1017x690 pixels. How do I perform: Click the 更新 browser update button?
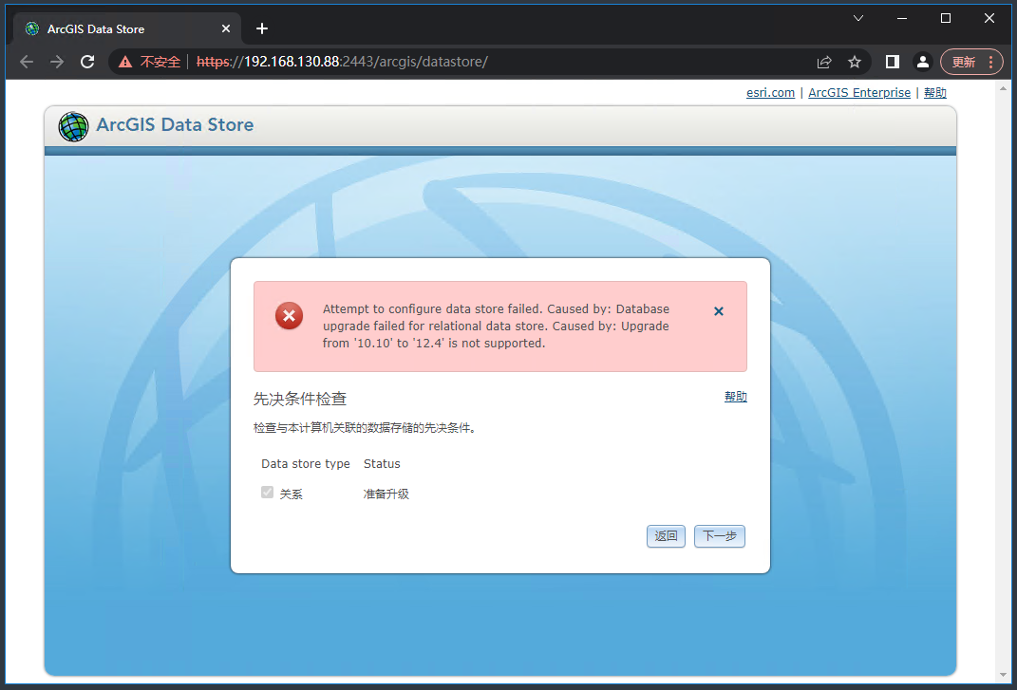pos(965,61)
